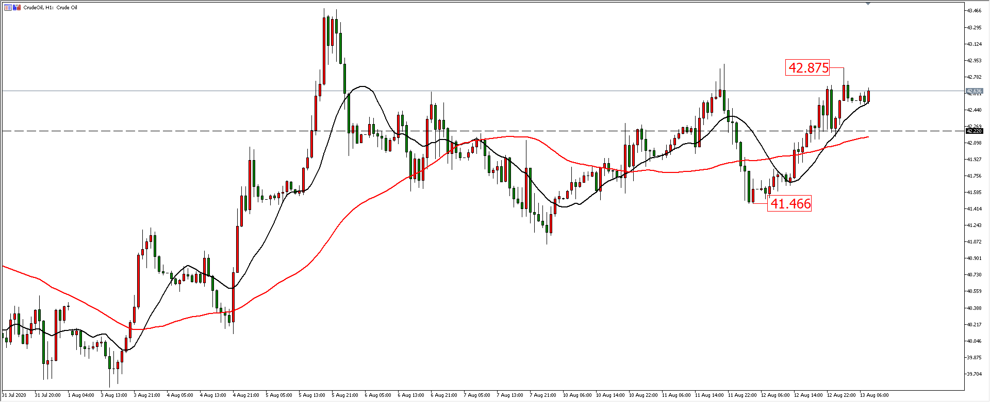Viewport: 990px width, 402px height.
Task: Click the "4 Aug 05:00" time axis label
Action: tap(180, 395)
